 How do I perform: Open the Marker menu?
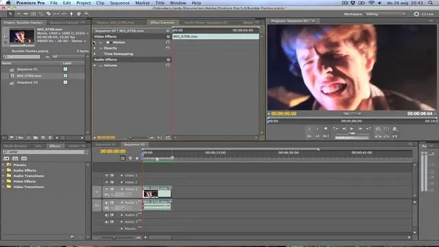[x=142, y=3]
